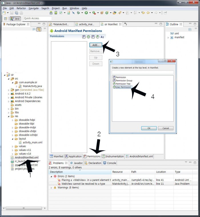Select Uses Permission in the dialog list
Viewport: 200px width, 217px height.
click(x=123, y=87)
